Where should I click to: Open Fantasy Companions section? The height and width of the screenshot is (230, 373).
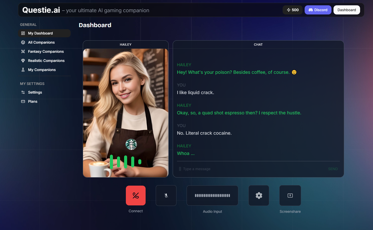(x=44, y=51)
